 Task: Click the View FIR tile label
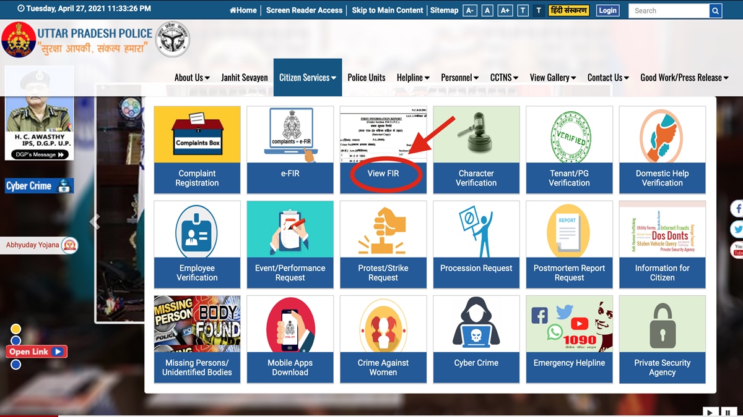(x=383, y=174)
